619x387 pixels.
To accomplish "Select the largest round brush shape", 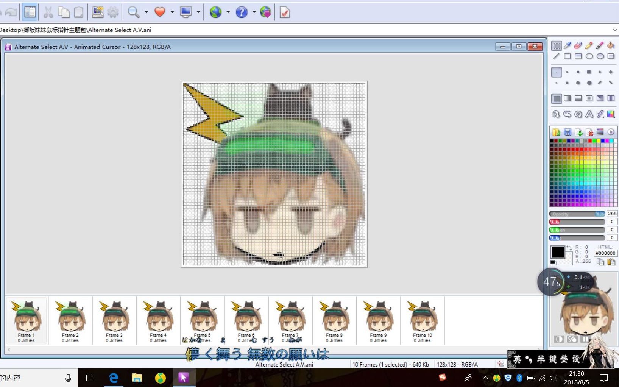I will pyautogui.click(x=589, y=83).
